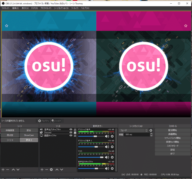Open プロパティ button above sources

point(44,121)
